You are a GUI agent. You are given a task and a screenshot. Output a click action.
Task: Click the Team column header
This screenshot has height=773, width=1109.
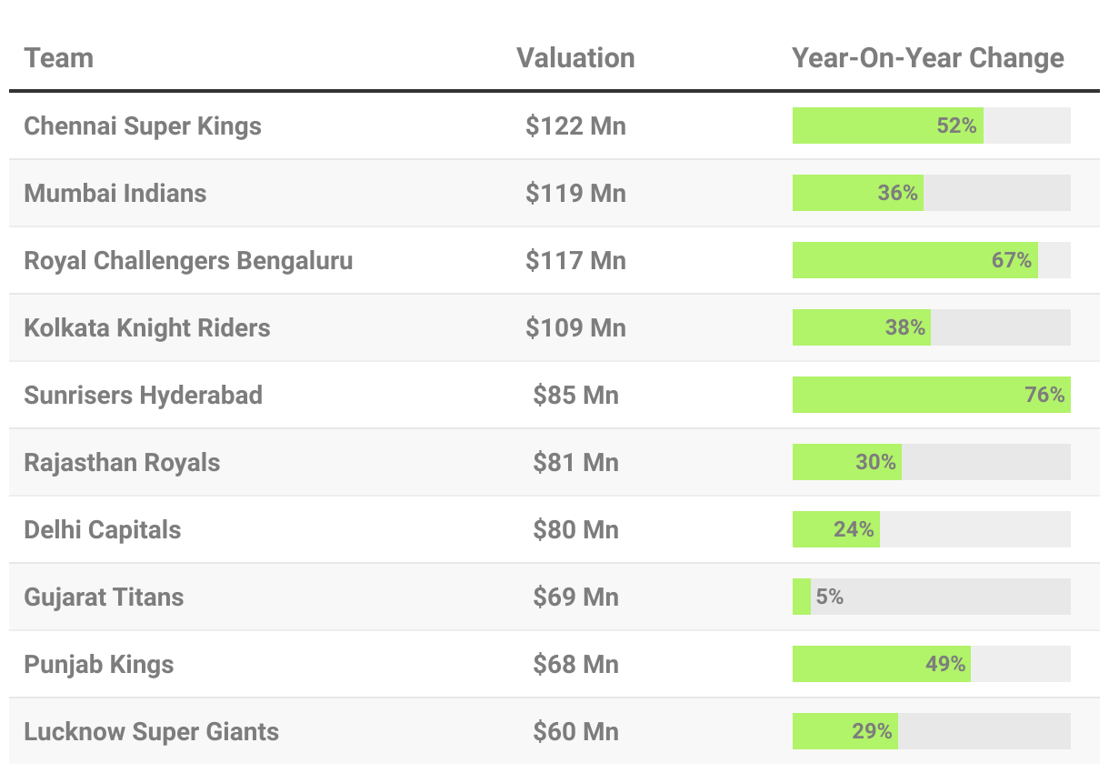[59, 58]
